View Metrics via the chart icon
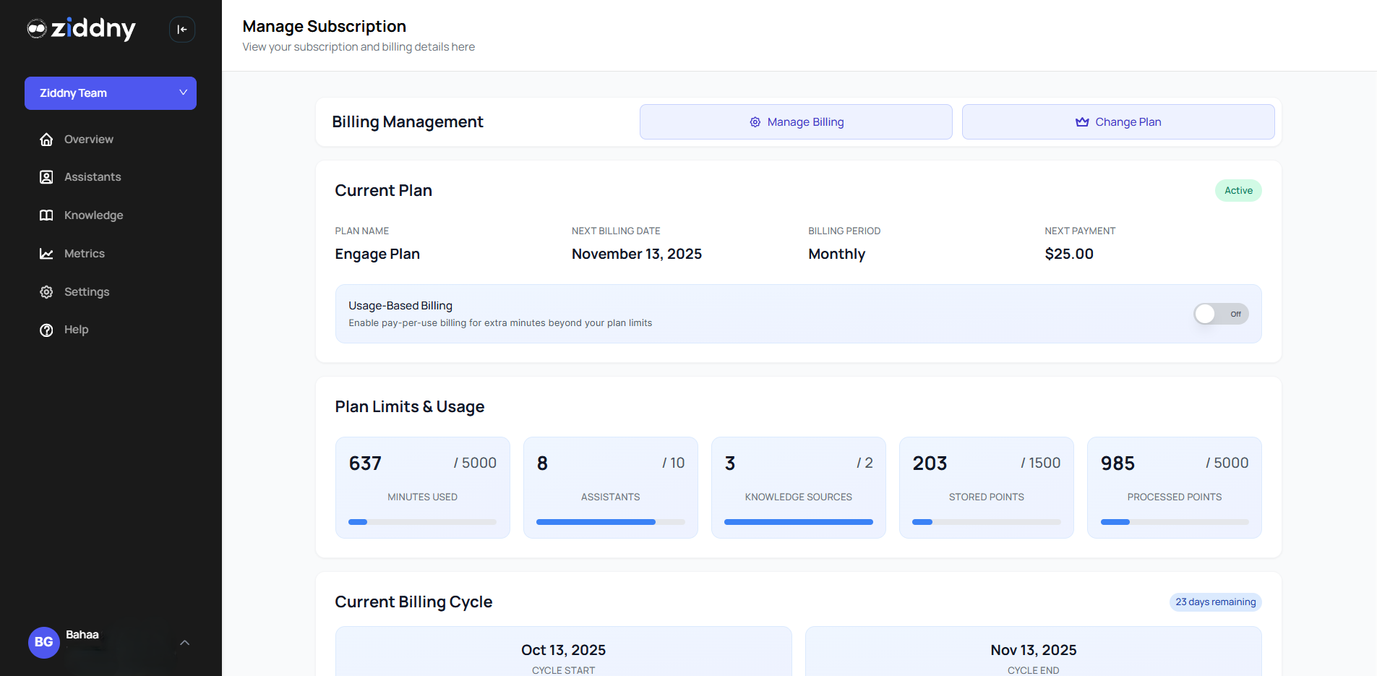Screen dimensions: 1377x676 tap(46, 253)
